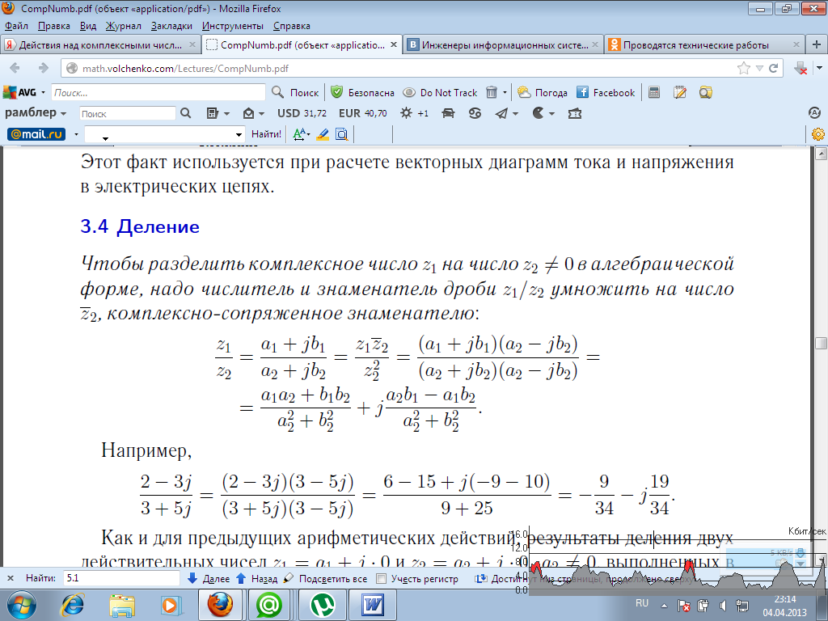Expand рамблер toolbar menu
This screenshot has height=621, width=828.
[36, 113]
